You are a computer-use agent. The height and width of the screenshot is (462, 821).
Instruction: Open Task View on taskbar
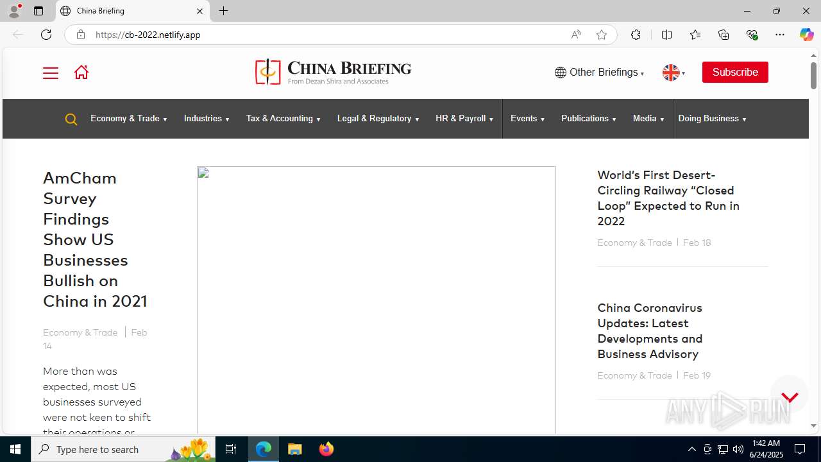coord(231,449)
